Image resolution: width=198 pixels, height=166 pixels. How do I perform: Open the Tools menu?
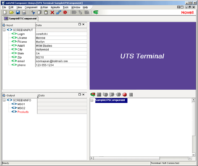pyautogui.click(x=66, y=7)
